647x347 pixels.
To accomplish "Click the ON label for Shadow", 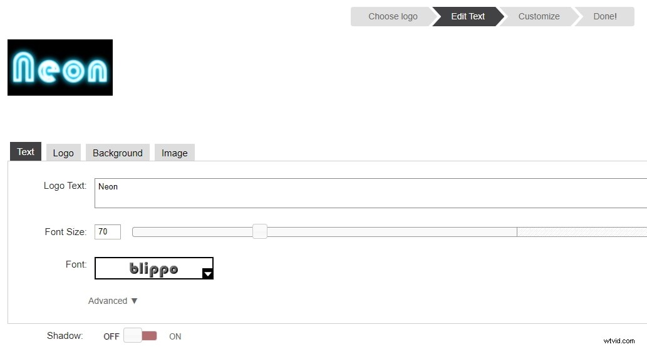I will pos(175,336).
